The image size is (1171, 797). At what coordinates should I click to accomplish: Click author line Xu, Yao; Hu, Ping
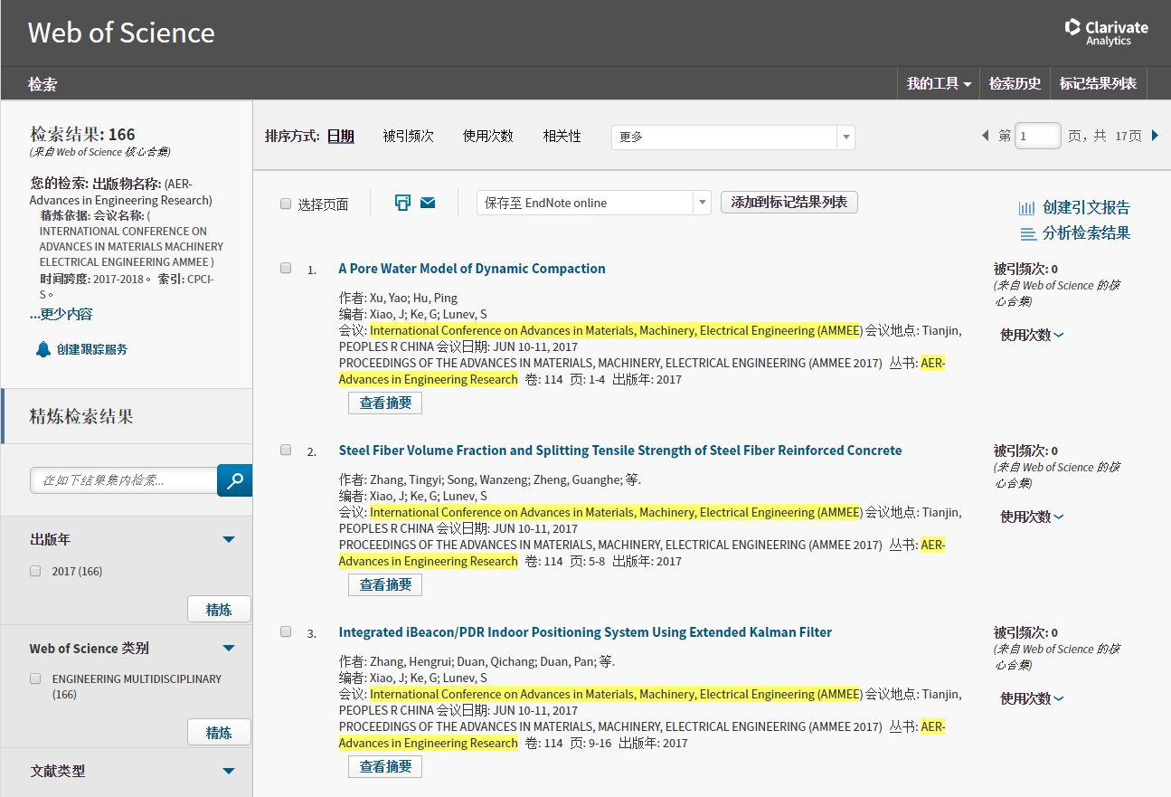[x=398, y=298]
